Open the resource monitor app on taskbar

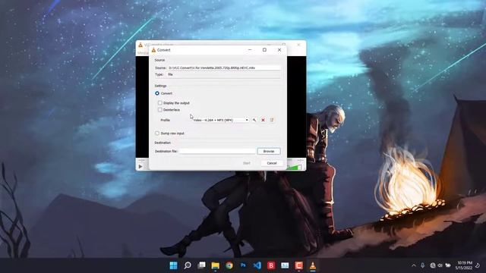pos(285,265)
